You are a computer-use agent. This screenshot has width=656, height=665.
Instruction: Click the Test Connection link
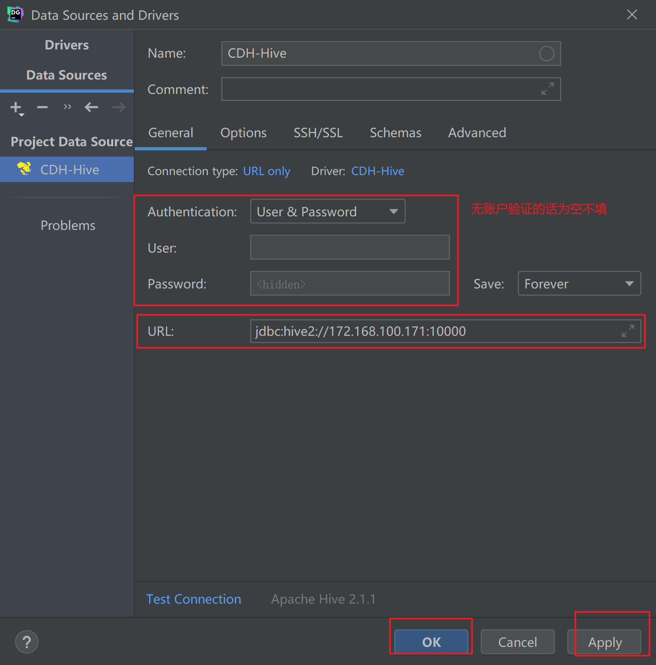point(194,599)
